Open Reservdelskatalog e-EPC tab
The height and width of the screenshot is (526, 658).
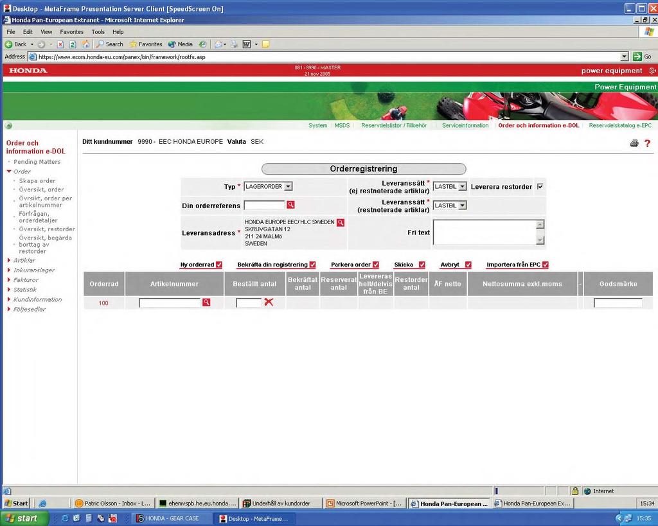620,125
